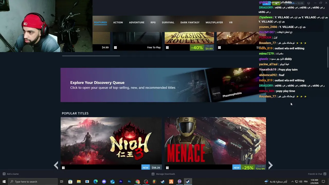The image size is (329, 185).
Task: Open Task View from the taskbar
Action: click(x=62, y=182)
